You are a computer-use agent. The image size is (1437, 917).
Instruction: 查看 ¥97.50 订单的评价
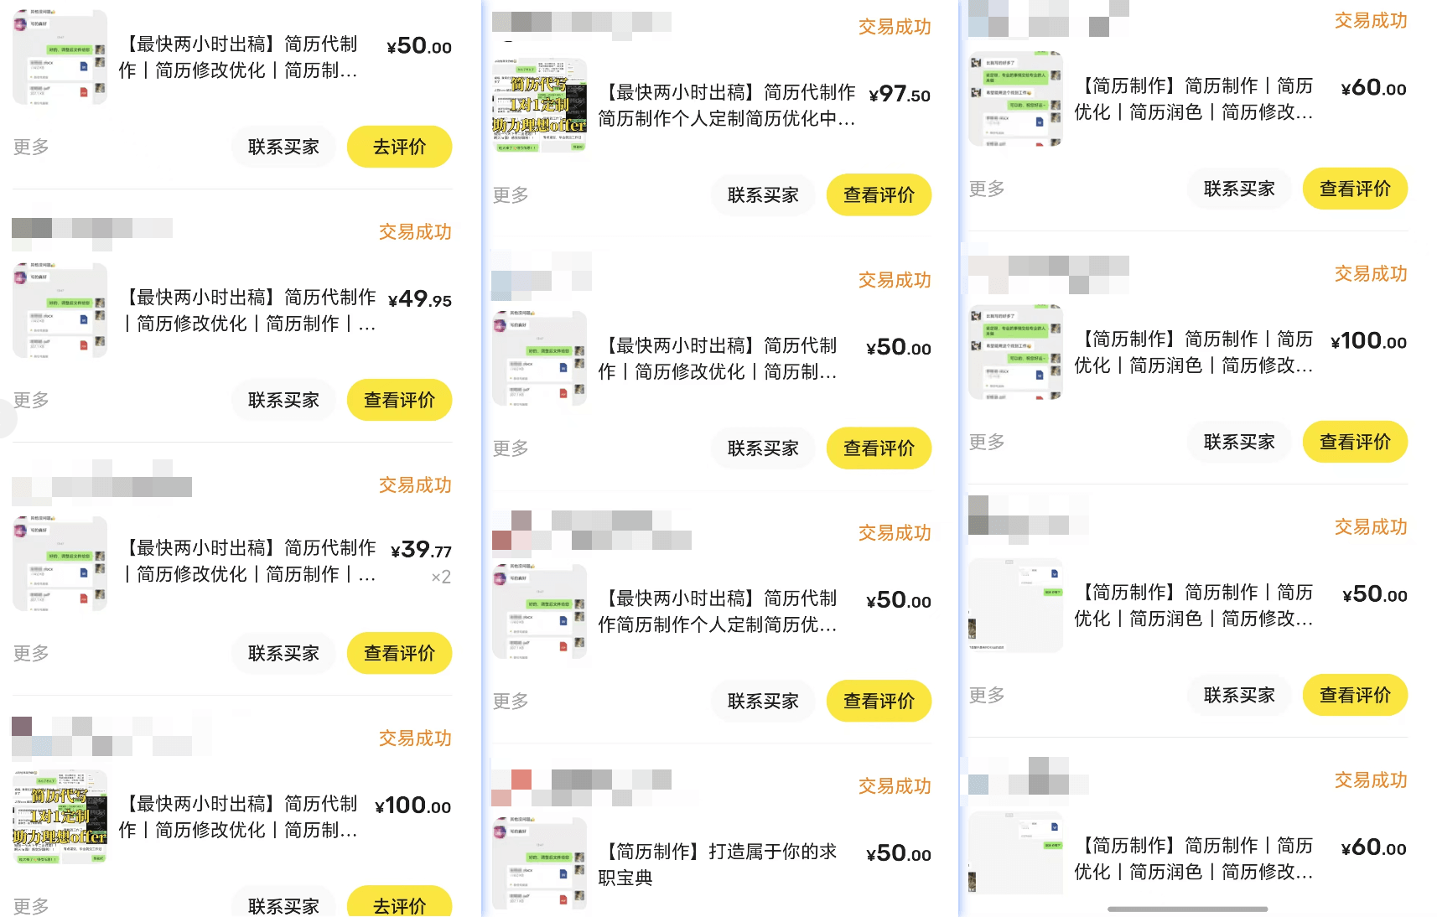point(879,194)
